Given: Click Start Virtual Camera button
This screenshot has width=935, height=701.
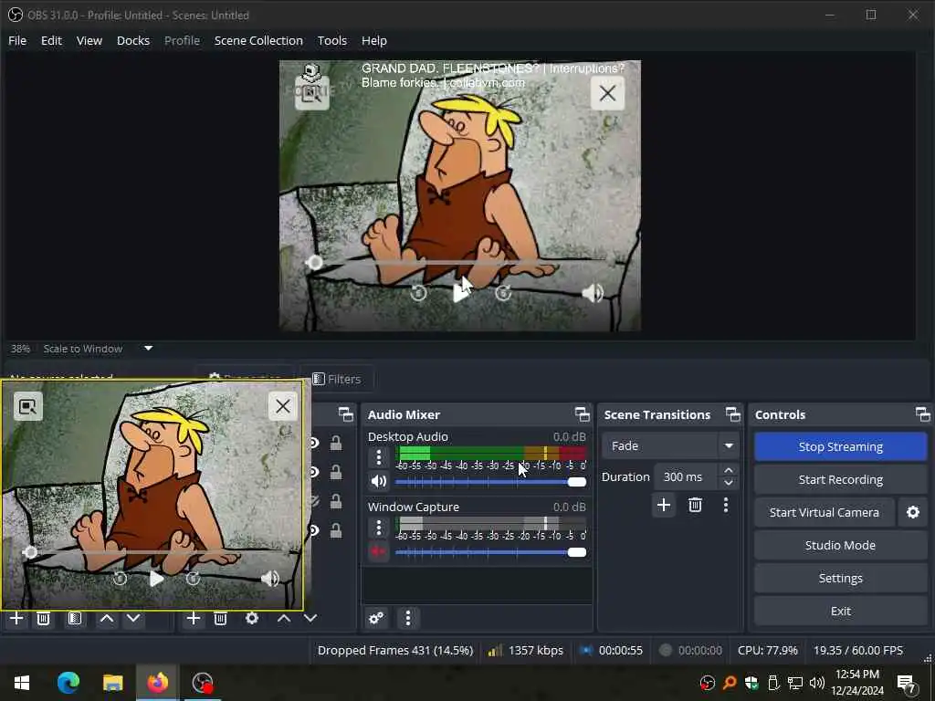Looking at the screenshot, I should pos(825,512).
